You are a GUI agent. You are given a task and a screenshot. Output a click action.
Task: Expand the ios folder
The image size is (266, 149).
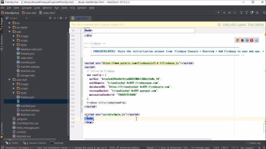[10, 23]
